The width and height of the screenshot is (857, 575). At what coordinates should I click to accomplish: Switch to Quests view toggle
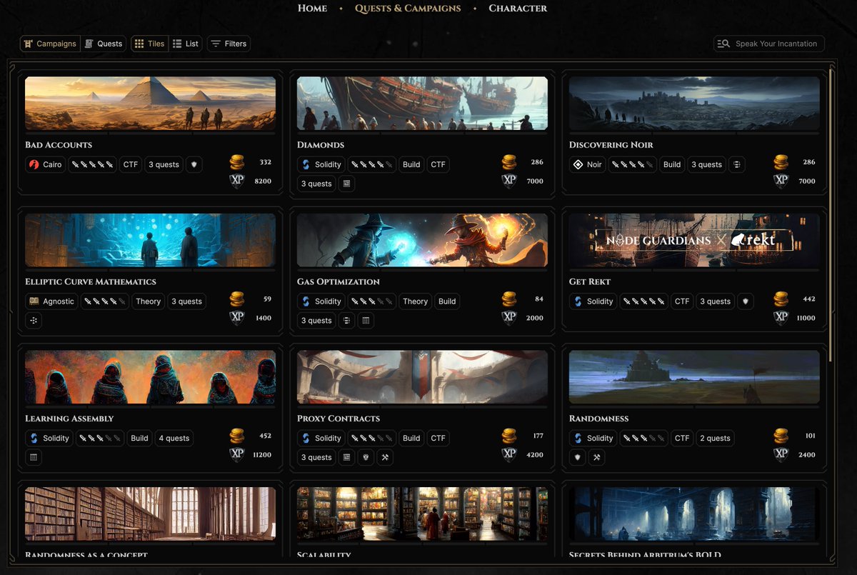(x=104, y=44)
